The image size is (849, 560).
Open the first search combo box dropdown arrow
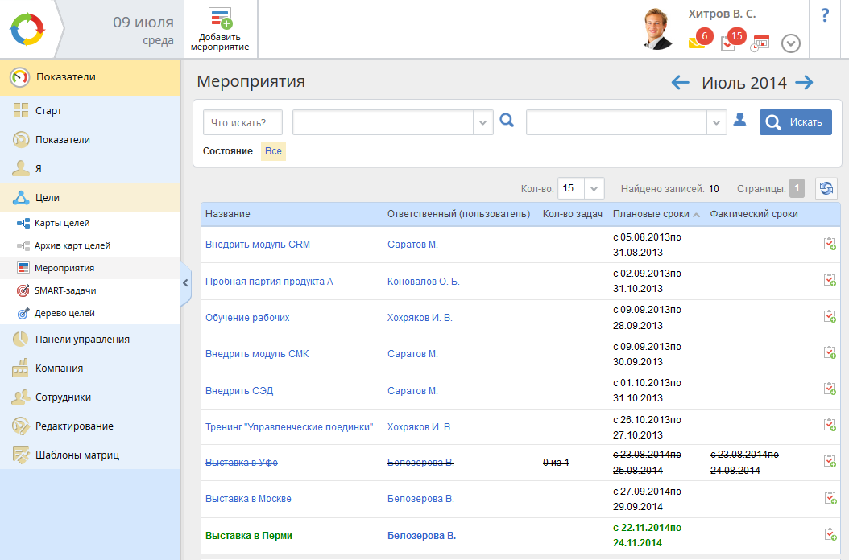point(482,122)
